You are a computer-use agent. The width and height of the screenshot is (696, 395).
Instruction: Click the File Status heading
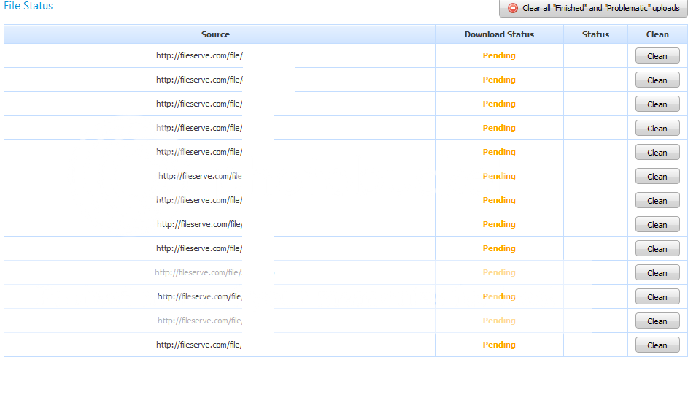click(x=28, y=6)
